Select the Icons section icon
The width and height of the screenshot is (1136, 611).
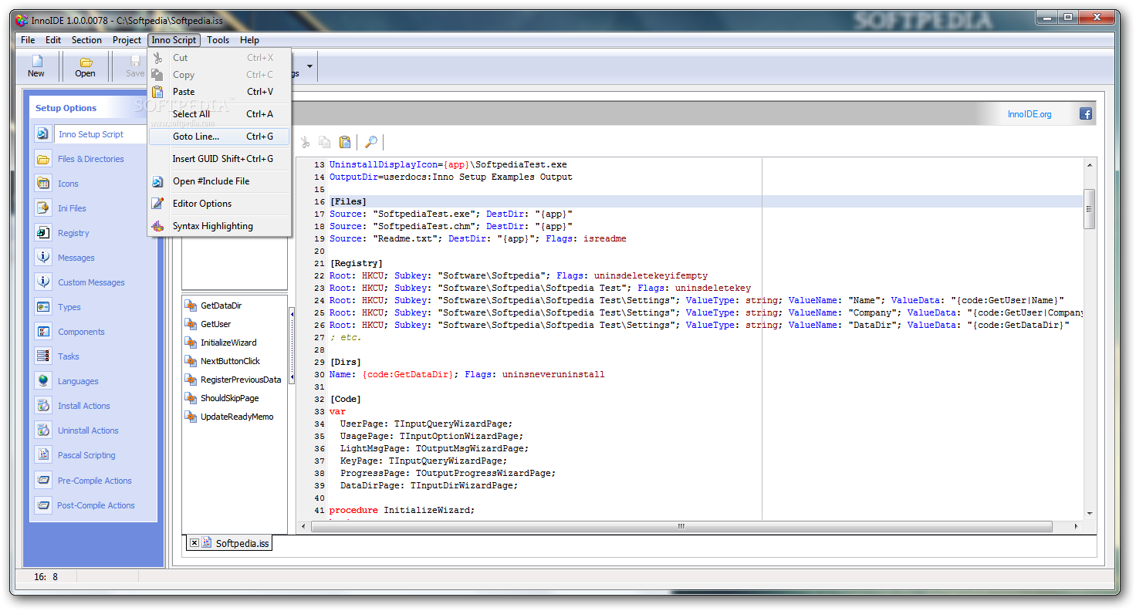pos(43,184)
